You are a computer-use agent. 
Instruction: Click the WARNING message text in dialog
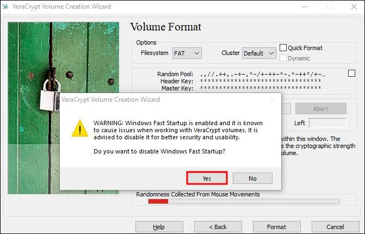coord(178,130)
